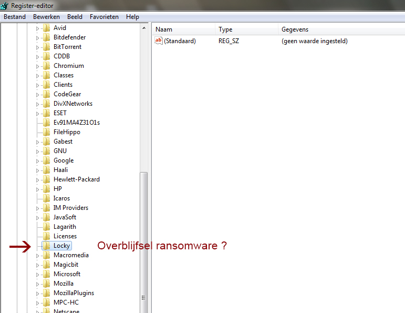Select the Chromium registry key label
The height and width of the screenshot is (313, 405).
69,66
